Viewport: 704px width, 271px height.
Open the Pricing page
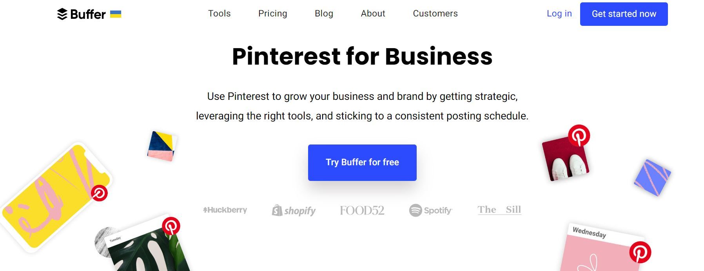pos(272,13)
